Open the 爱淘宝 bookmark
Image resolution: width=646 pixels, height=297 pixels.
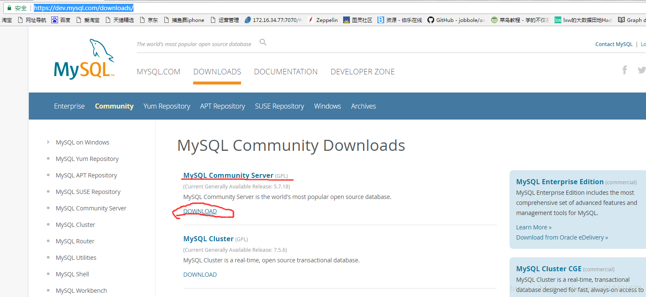88,20
